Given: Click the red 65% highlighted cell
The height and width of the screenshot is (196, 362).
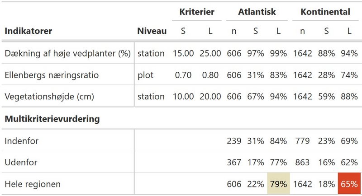Looking at the screenshot, I should click(349, 183).
